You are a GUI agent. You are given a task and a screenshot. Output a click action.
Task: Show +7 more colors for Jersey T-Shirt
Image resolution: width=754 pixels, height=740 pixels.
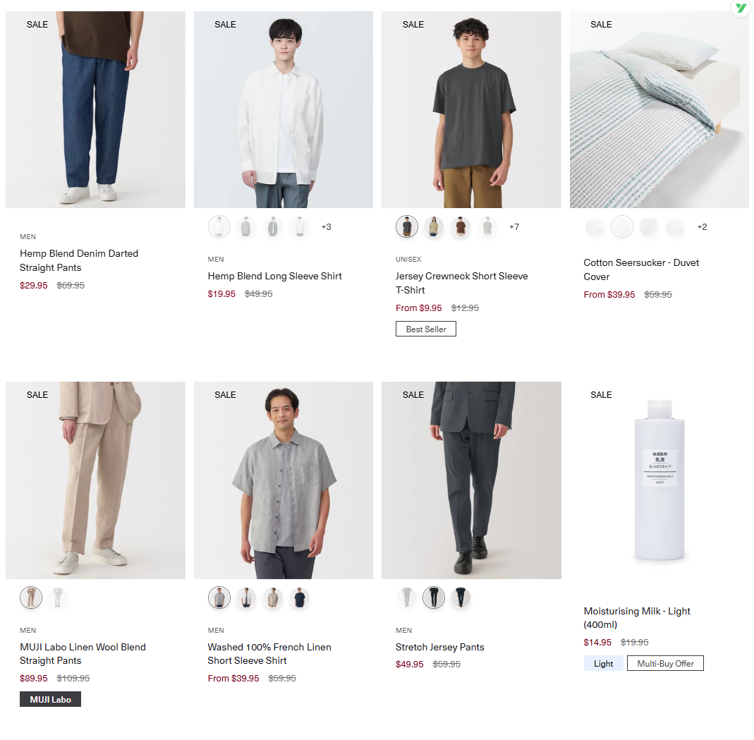point(514,226)
